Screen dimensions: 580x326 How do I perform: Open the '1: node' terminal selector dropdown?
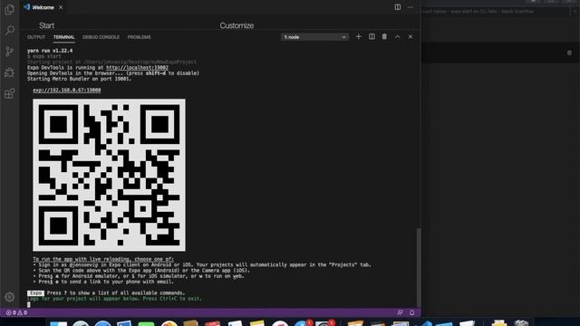click(314, 37)
